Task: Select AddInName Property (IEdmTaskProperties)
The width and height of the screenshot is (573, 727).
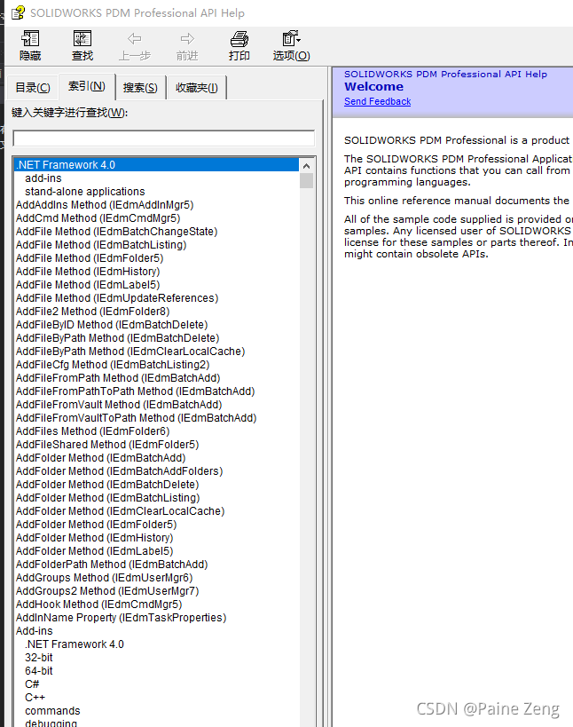Action: click(x=122, y=618)
